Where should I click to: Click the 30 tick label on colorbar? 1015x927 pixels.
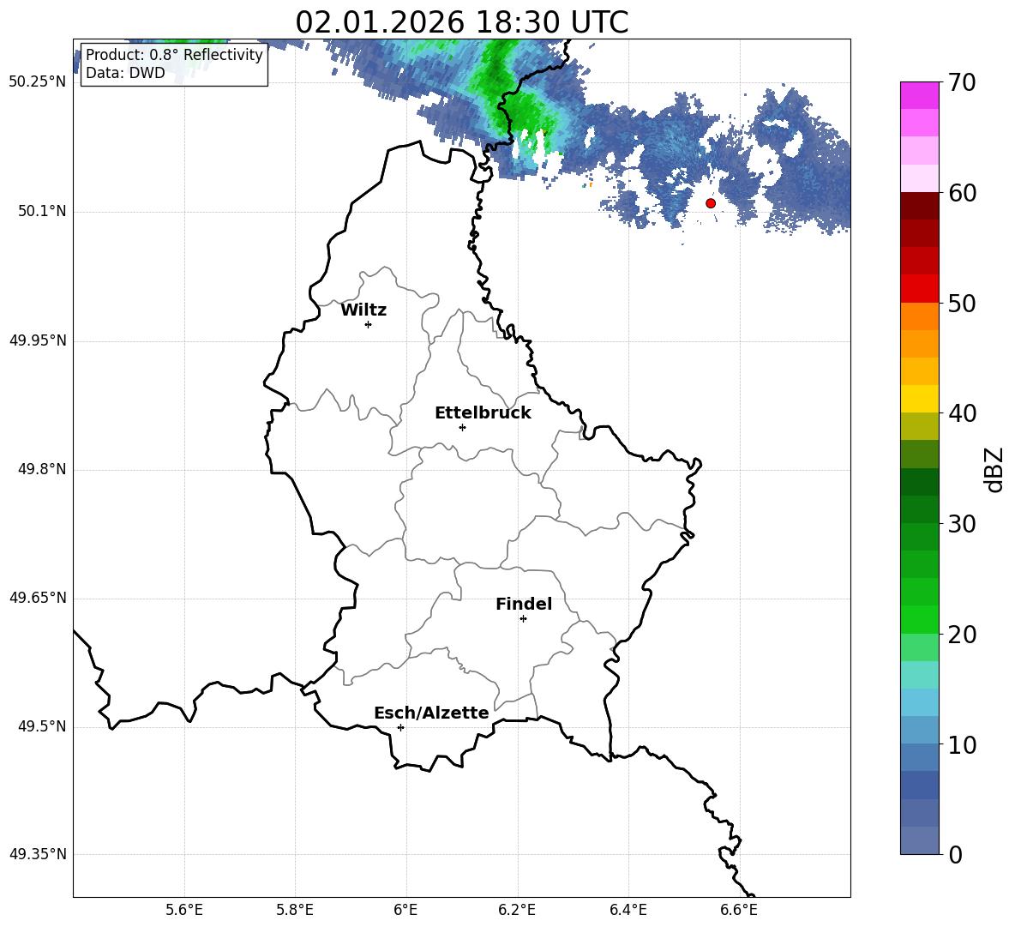961,524
